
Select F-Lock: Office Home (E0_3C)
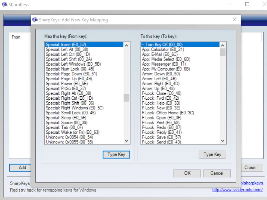(x=180, y=113)
